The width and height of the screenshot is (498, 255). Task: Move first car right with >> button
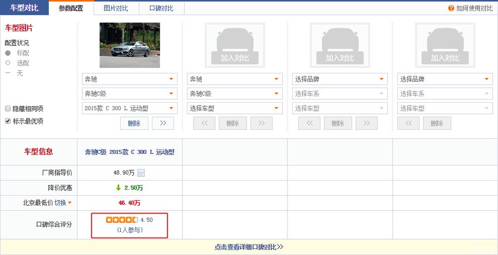(x=163, y=123)
